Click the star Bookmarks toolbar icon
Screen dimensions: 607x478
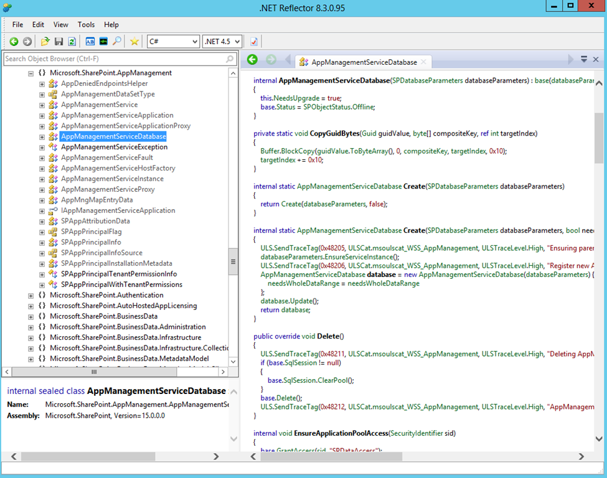134,42
